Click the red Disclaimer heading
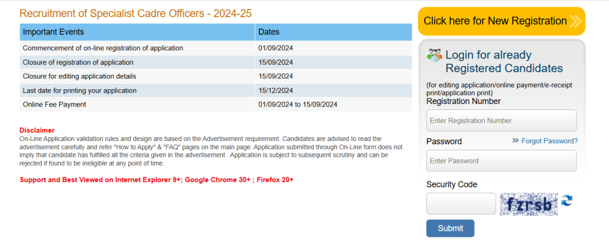 [37, 130]
